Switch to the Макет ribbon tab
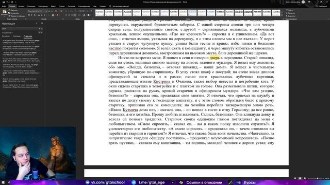Viewport: 330px width, 185px height. pyautogui.click(x=53, y=6)
